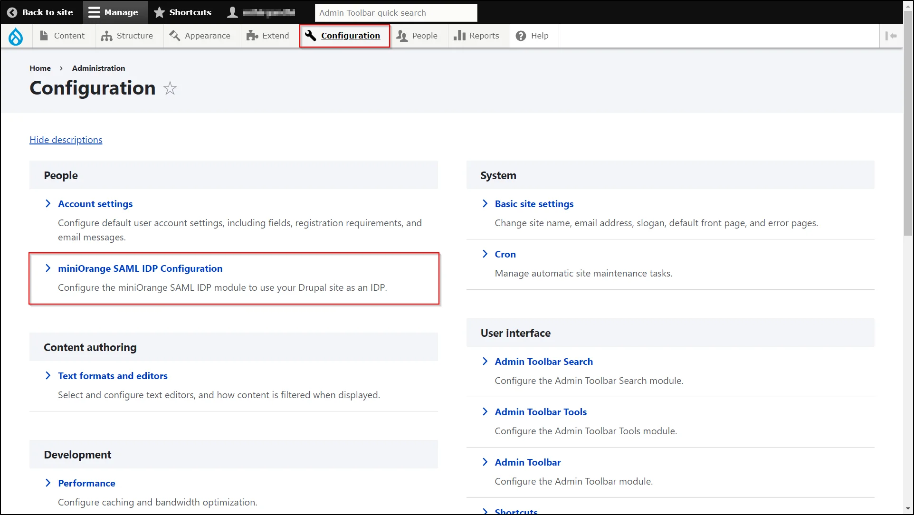Expand the miniOrange SAML IDP Configuration

(x=48, y=268)
